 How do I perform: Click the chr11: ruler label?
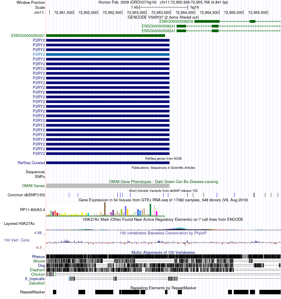[40, 13]
